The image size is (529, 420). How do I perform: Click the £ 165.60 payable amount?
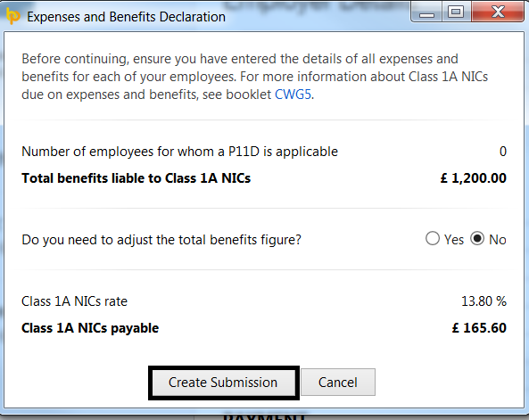coord(479,328)
